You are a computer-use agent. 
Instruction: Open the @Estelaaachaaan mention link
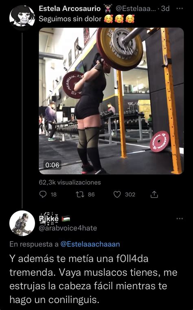[90, 244]
